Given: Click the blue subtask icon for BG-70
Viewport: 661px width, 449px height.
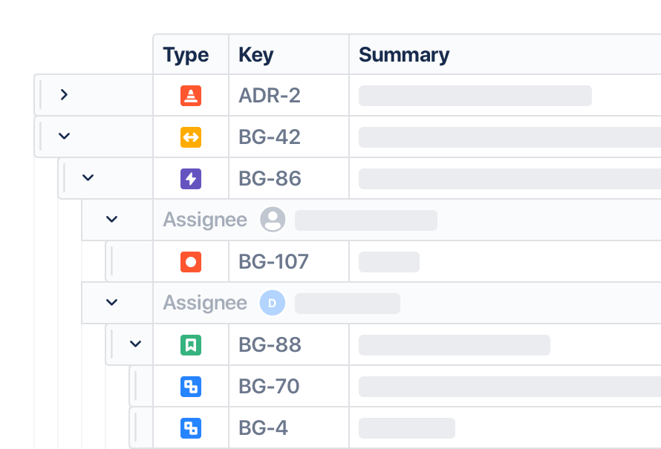Looking at the screenshot, I should coord(191,387).
